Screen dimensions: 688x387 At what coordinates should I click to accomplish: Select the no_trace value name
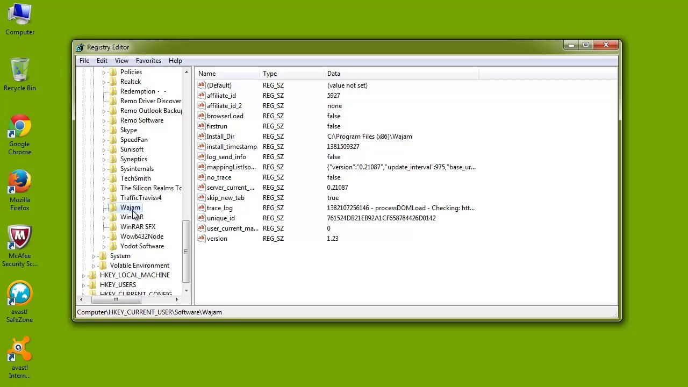coord(219,177)
